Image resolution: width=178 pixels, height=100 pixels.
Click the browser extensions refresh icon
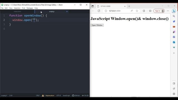[x=144, y=11]
